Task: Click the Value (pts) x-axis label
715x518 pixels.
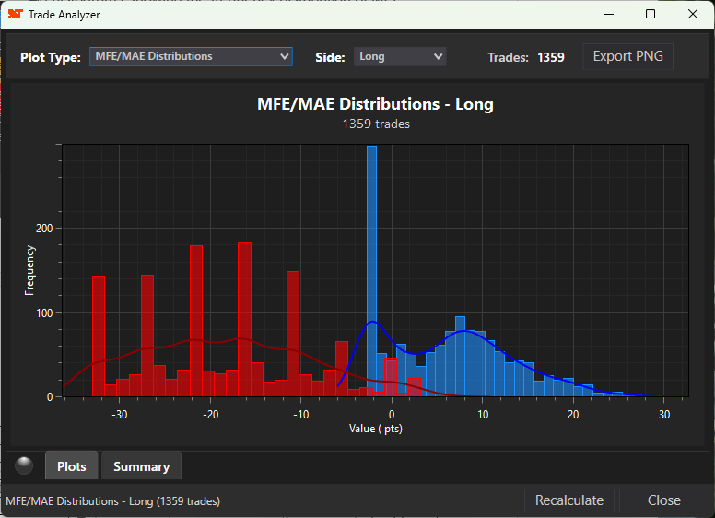Action: [375, 429]
